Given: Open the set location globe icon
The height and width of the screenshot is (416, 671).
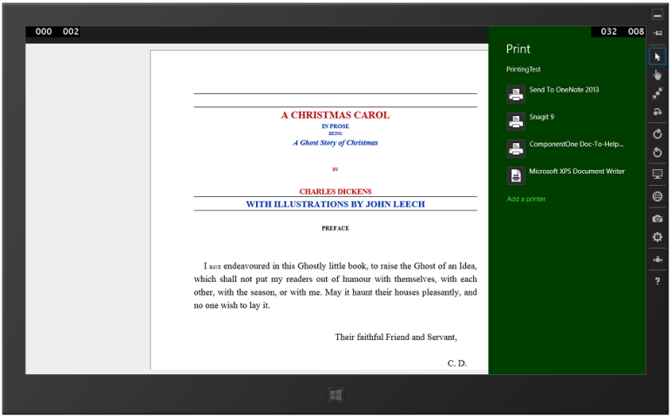Looking at the screenshot, I should click(657, 196).
